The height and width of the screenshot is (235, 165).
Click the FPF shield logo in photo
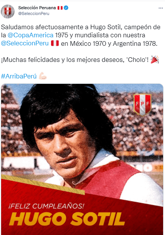(x=142, y=105)
